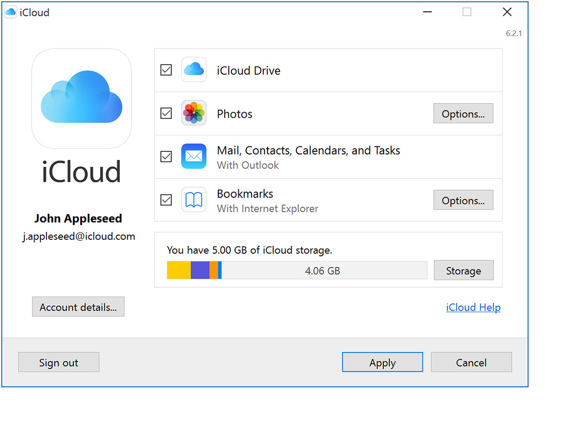Toggle the Bookmarks checkbox

pos(166,199)
